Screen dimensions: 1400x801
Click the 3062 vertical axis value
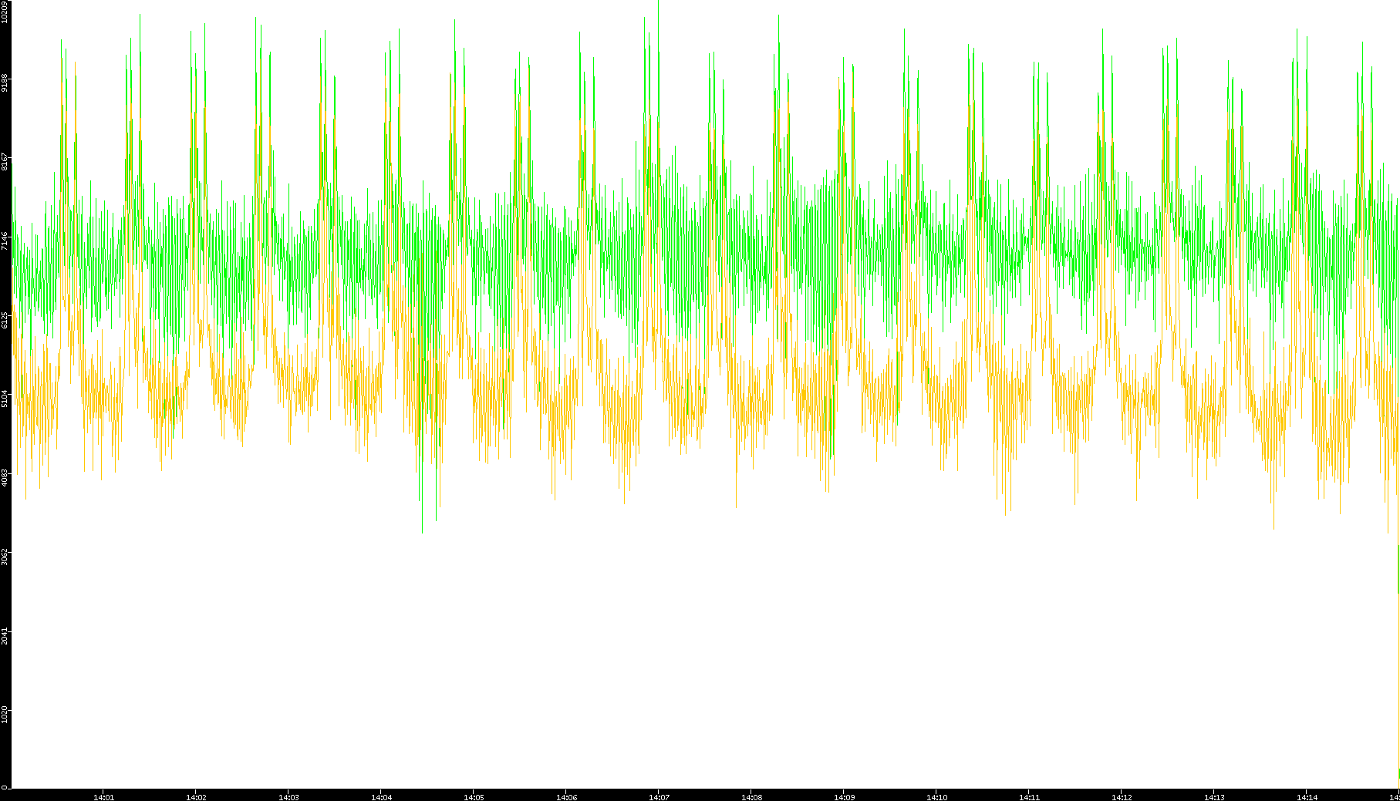point(5,555)
